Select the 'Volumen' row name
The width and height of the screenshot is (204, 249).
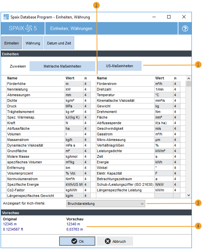[x=14, y=134]
